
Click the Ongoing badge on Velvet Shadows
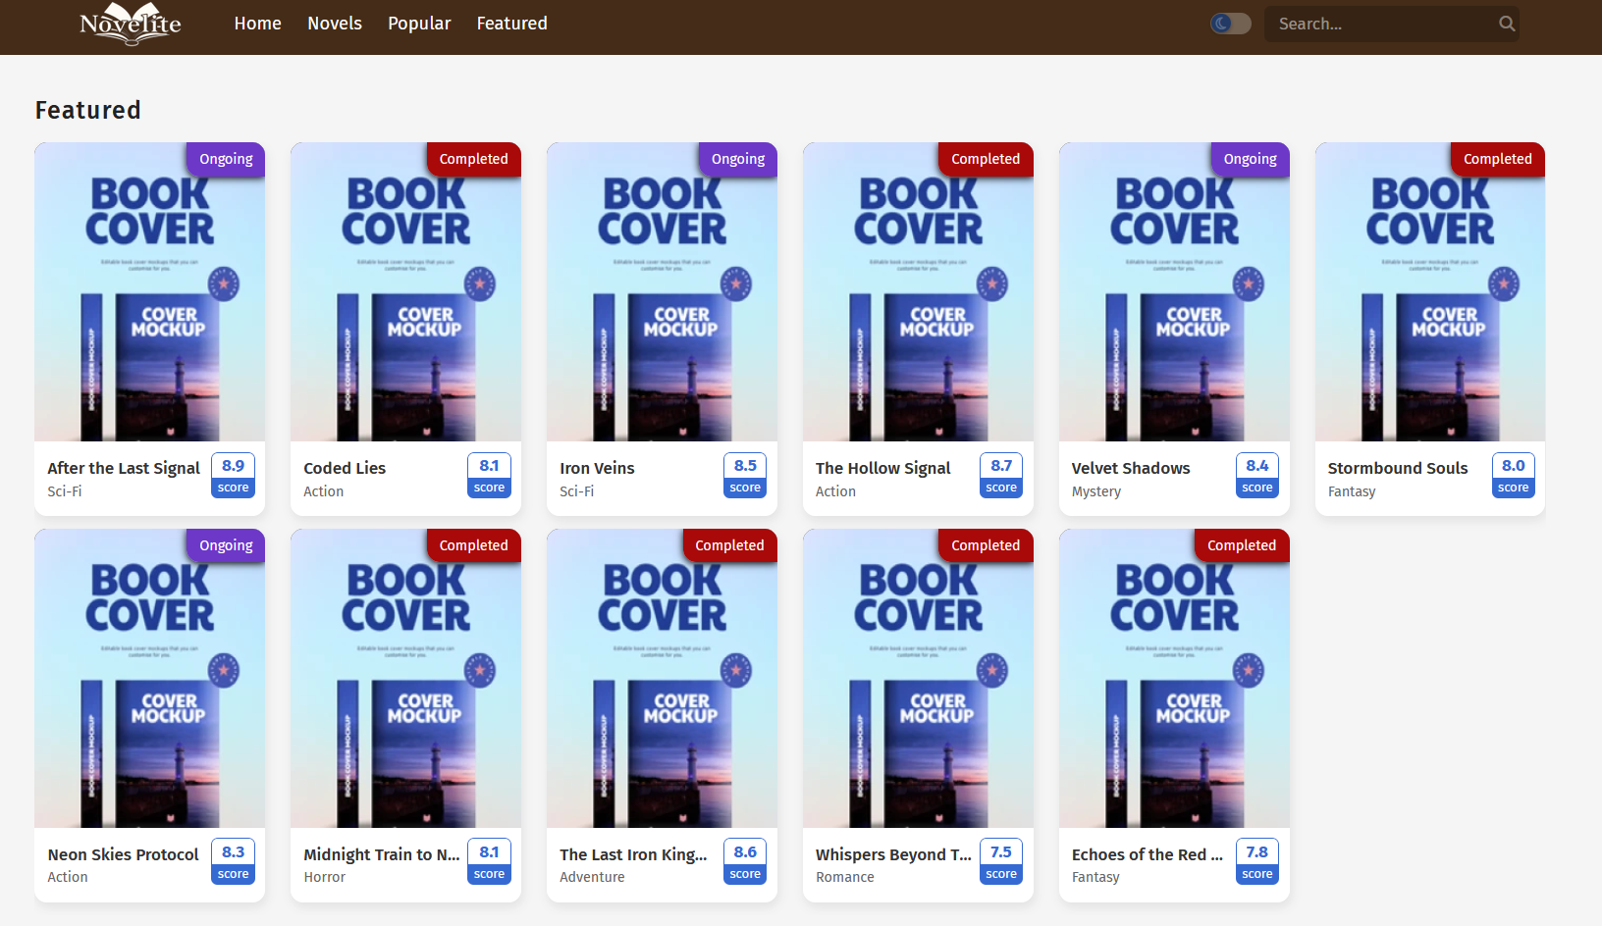pyautogui.click(x=1250, y=159)
